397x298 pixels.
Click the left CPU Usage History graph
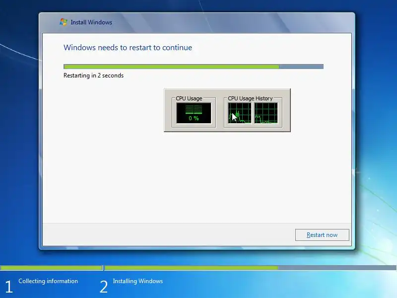(240, 113)
